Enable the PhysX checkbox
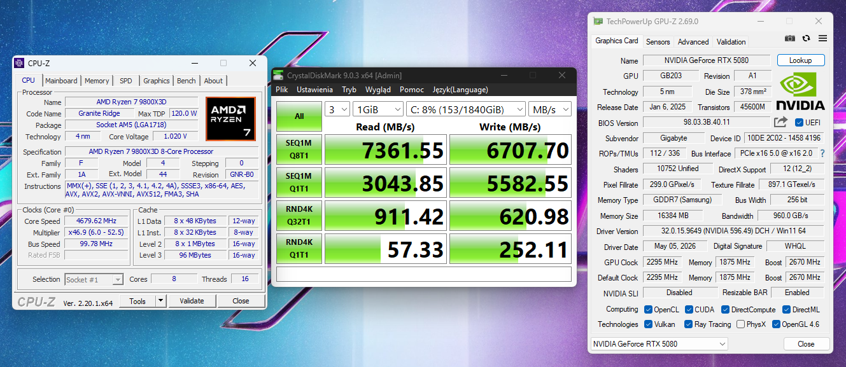The width and height of the screenshot is (846, 367). click(740, 324)
